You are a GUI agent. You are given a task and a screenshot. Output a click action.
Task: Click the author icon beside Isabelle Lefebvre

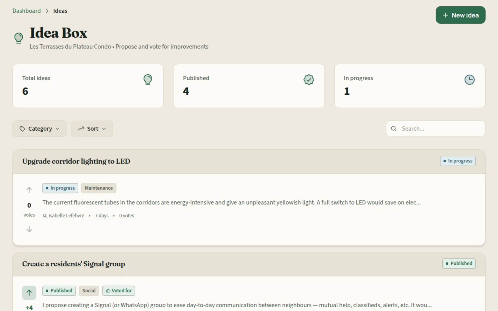pyautogui.click(x=45, y=216)
